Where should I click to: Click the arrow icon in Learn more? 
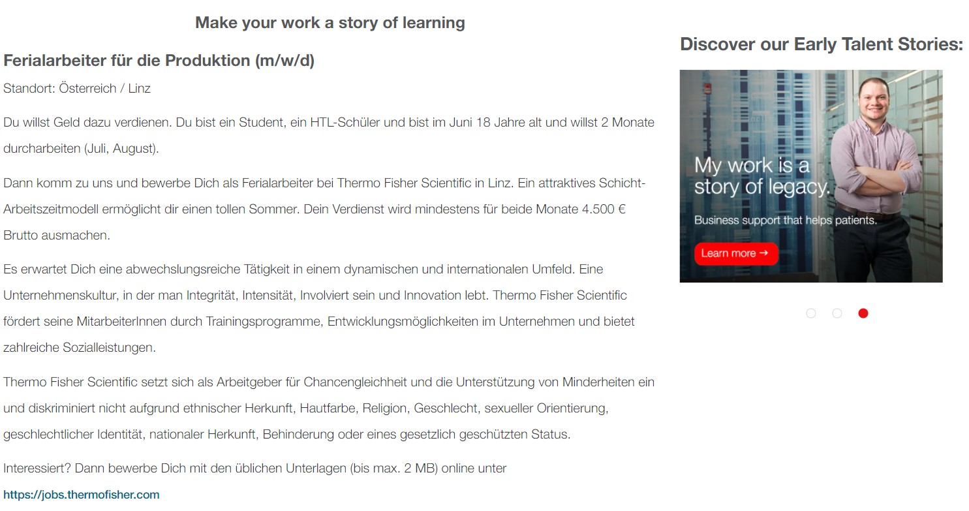click(x=764, y=253)
